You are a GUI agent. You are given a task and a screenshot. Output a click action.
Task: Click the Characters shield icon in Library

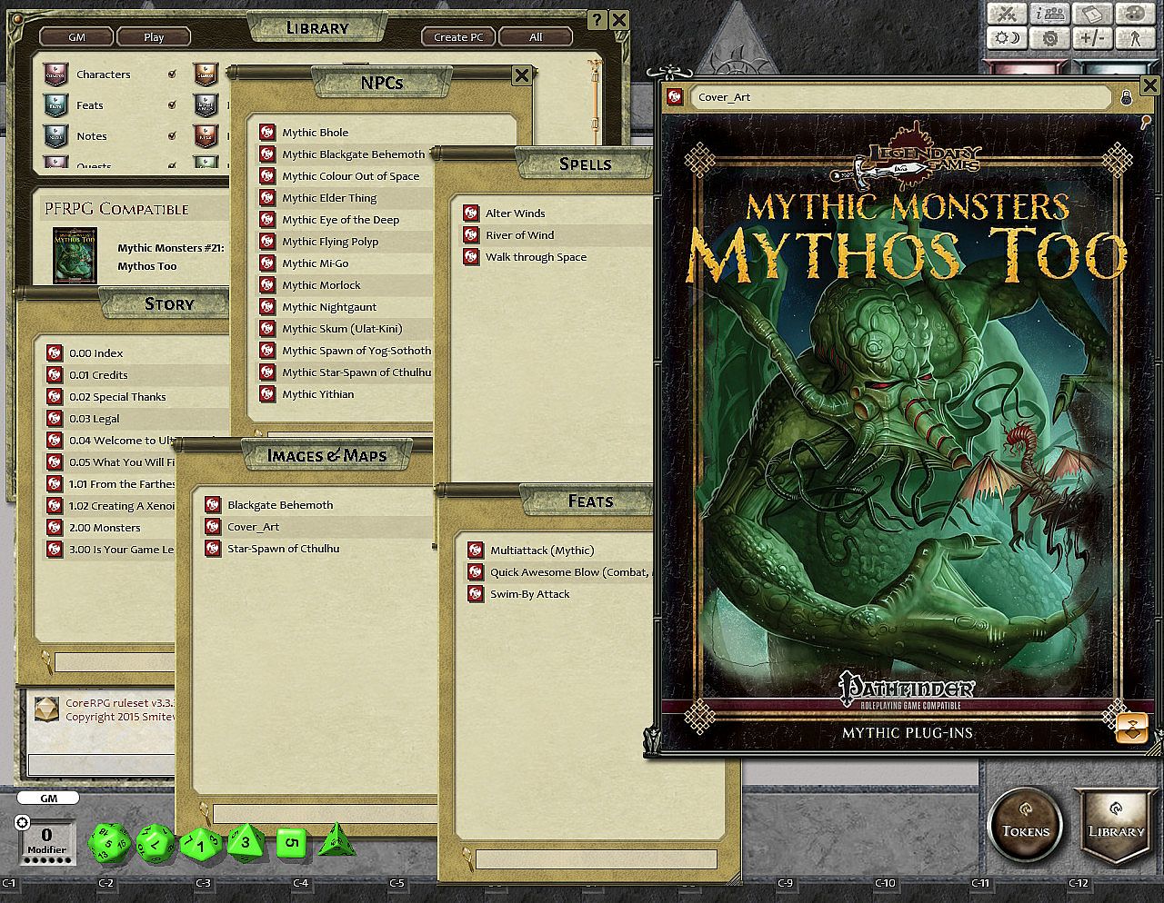[55, 74]
